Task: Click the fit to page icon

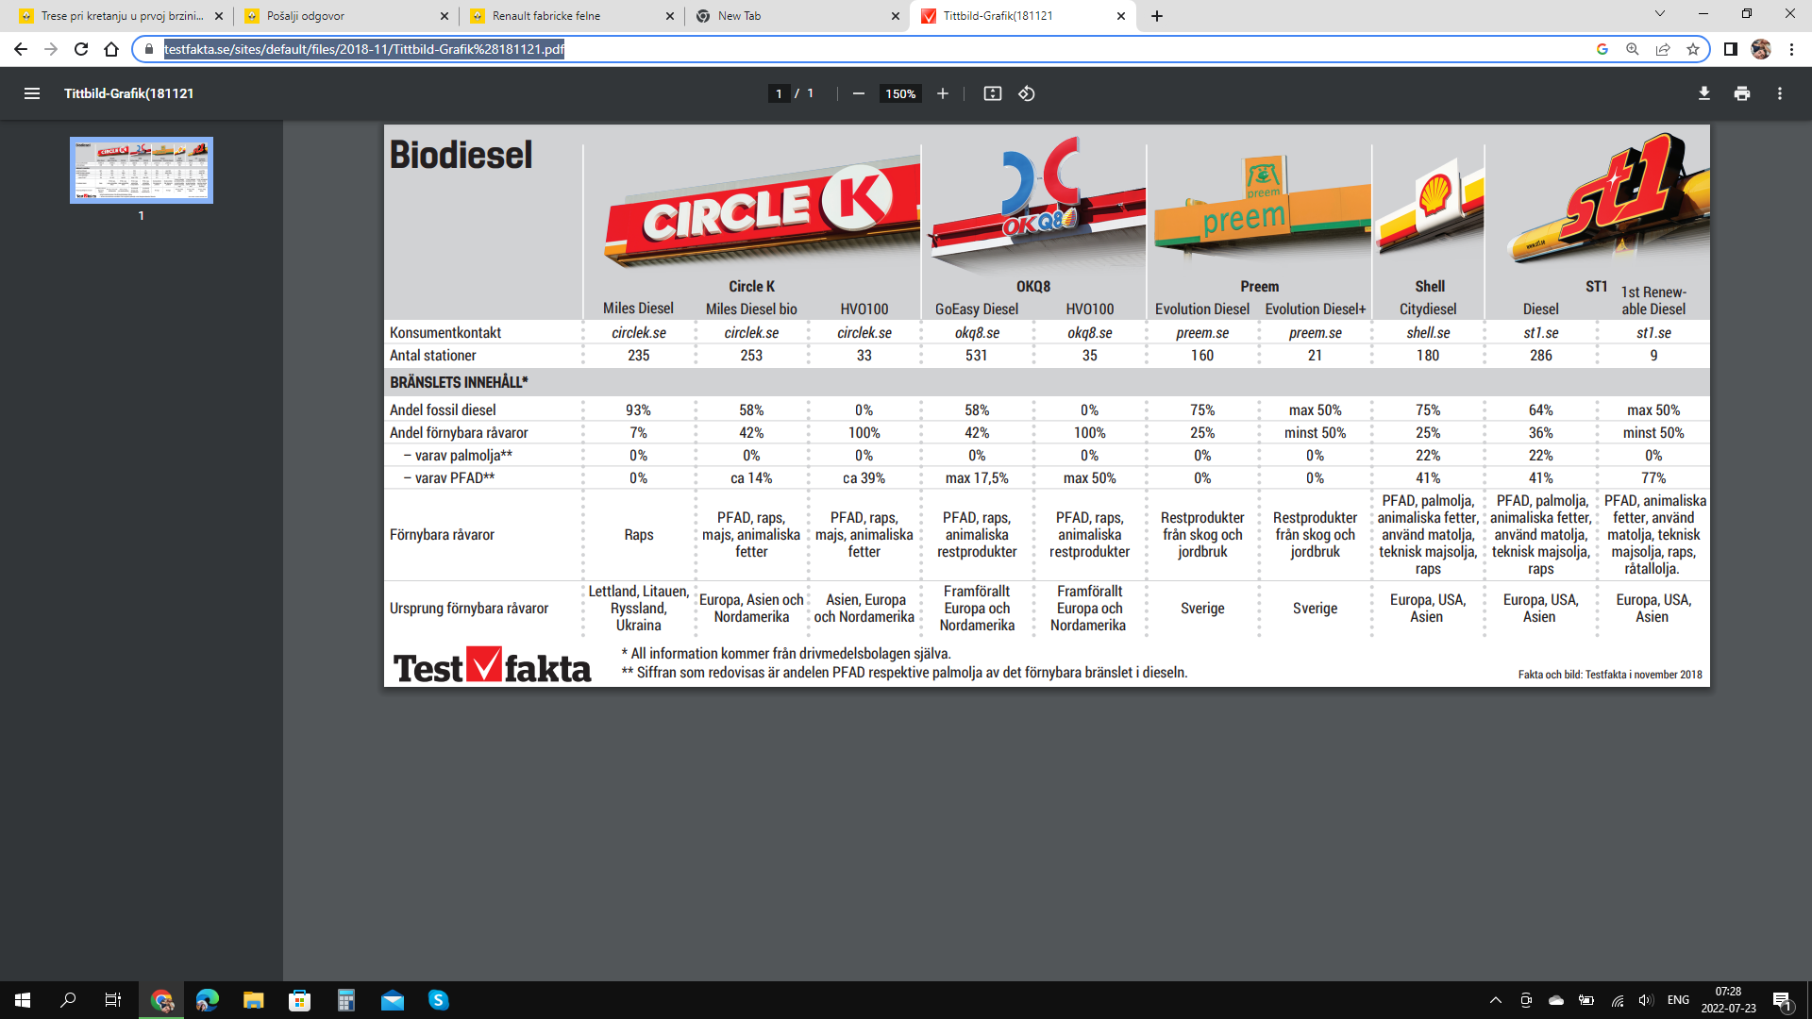Action: tap(992, 93)
